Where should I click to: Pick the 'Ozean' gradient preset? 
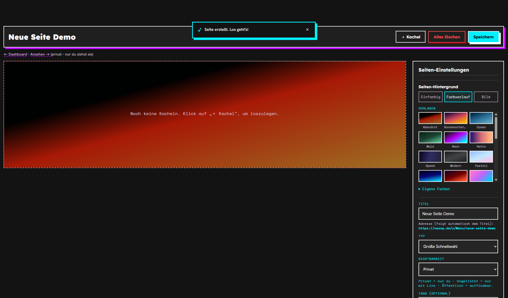(481, 118)
